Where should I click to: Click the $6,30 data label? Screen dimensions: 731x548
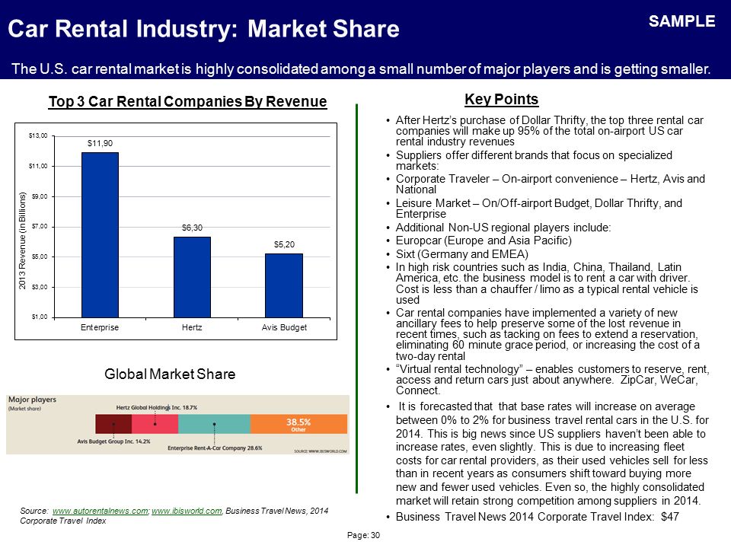coord(192,228)
